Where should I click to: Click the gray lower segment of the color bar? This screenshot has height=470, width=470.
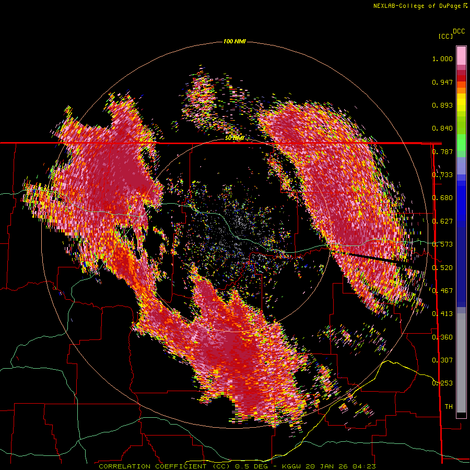[461, 363]
